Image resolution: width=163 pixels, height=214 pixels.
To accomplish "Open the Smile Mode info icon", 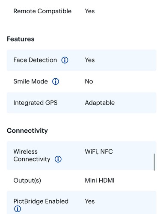I will coord(56,82).
